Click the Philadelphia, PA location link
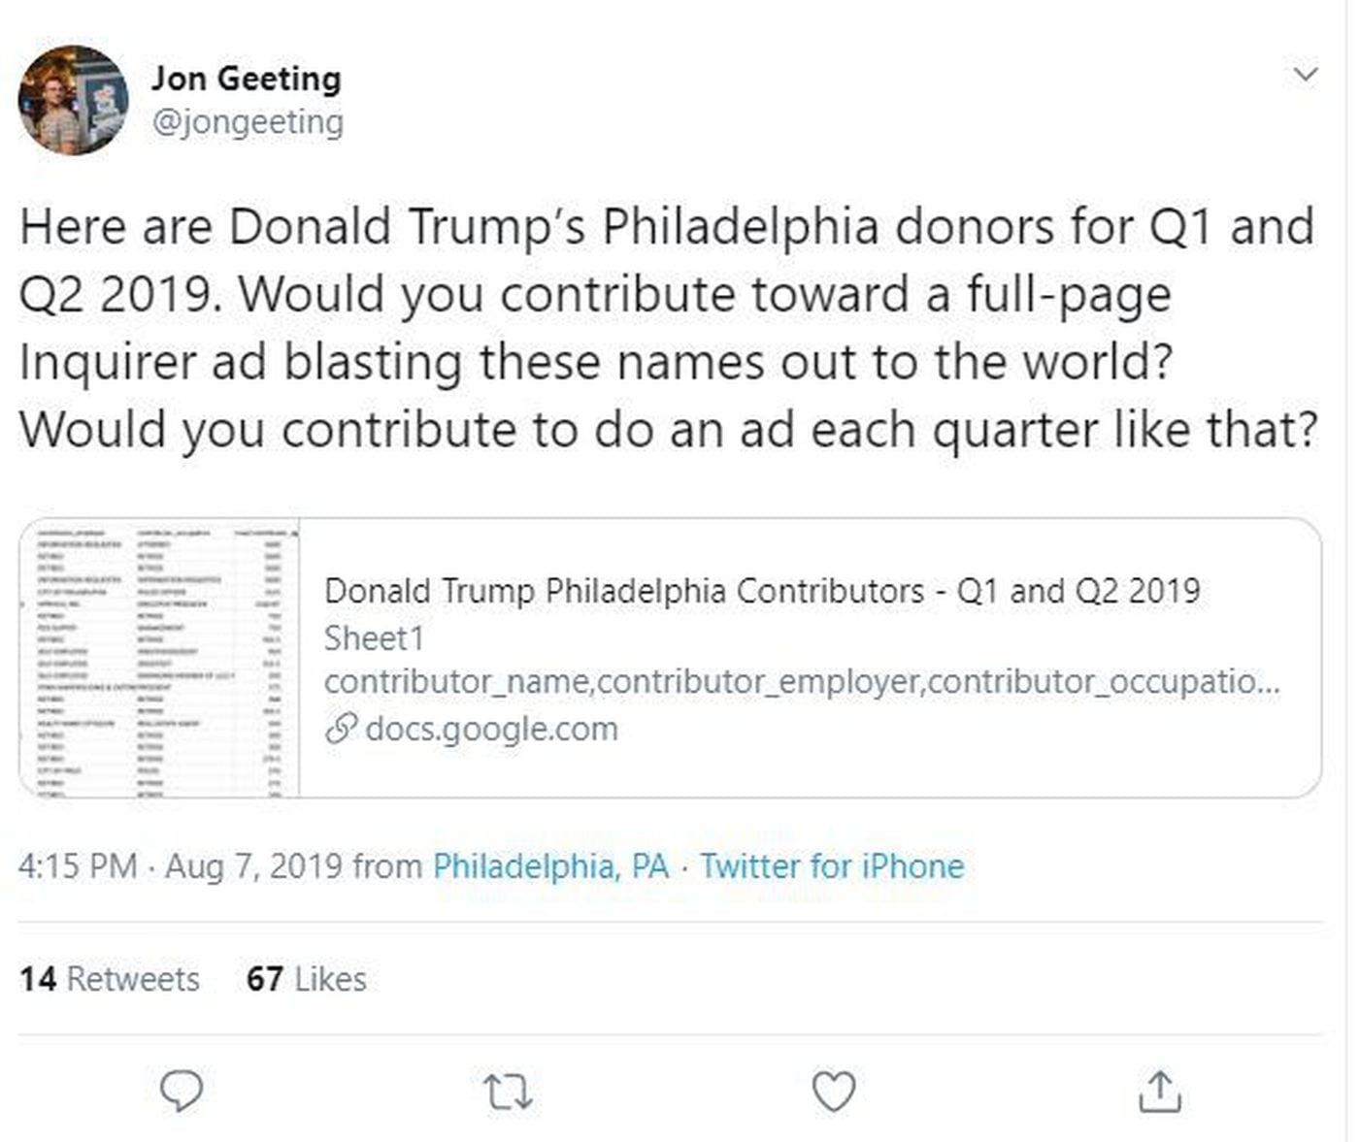Image resolution: width=1359 pixels, height=1142 pixels. click(550, 865)
